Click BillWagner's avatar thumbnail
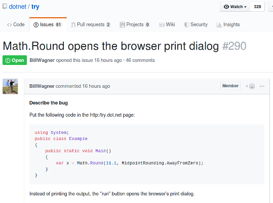 point(10,86)
